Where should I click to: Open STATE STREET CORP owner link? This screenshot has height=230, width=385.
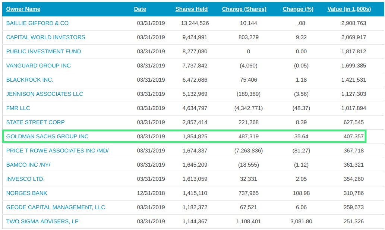[35, 122]
